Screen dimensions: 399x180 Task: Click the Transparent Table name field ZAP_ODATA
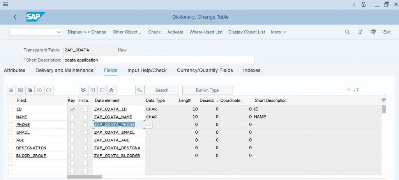[90, 50]
